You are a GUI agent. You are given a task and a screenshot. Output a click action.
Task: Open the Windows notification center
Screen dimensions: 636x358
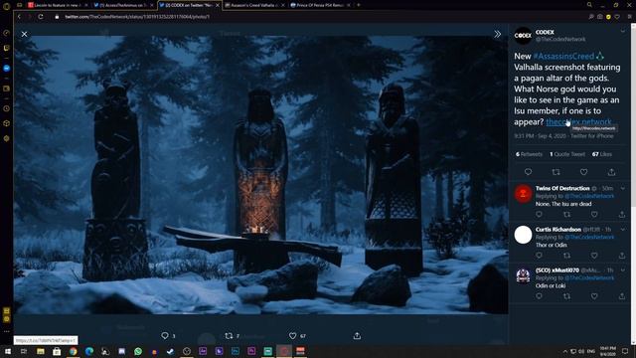[625, 351]
